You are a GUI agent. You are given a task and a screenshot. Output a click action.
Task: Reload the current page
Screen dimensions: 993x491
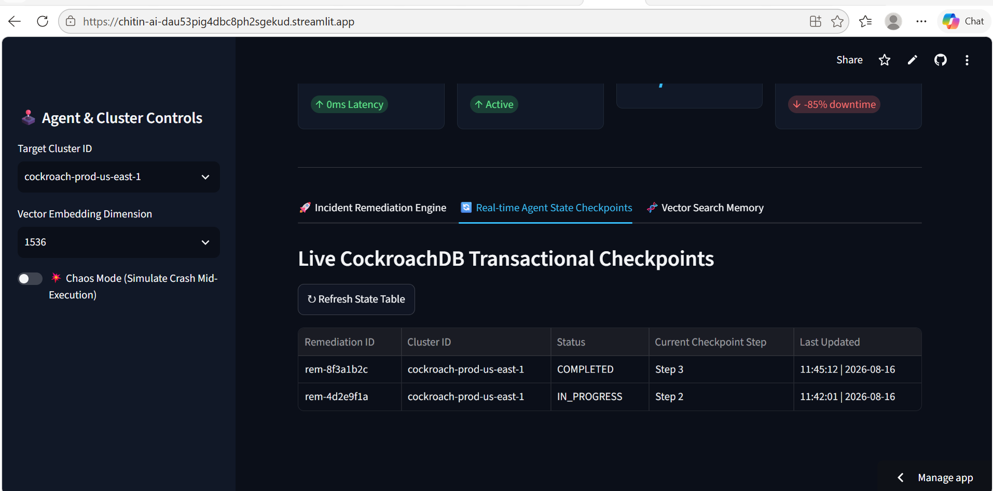point(43,21)
